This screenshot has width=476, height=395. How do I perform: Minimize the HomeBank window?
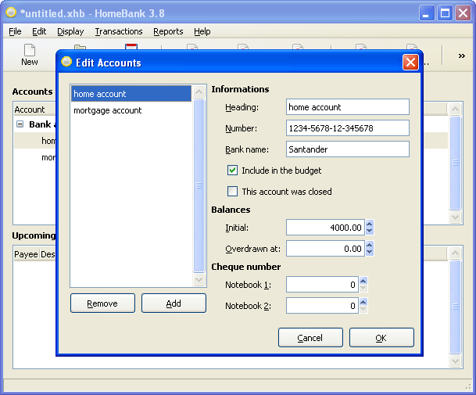tap(426, 13)
